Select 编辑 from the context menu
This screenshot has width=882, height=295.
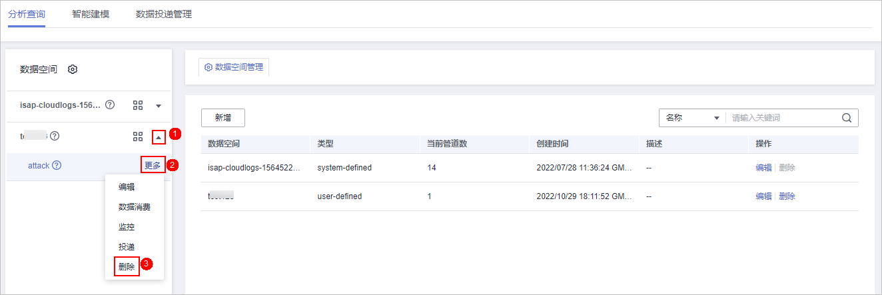tap(127, 187)
